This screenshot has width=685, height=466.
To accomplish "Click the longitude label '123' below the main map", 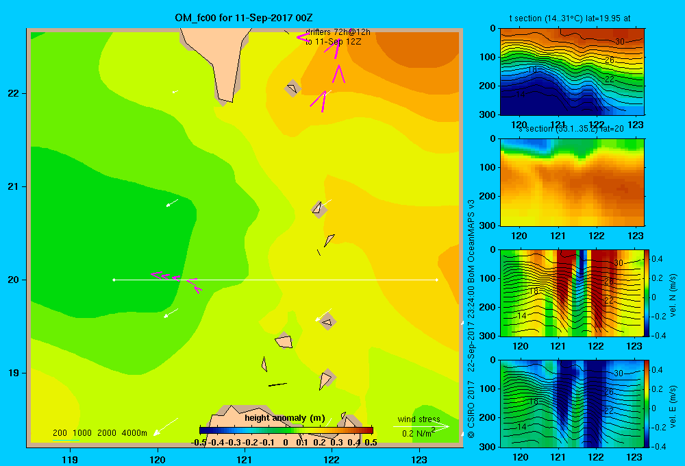I will click(x=419, y=459).
